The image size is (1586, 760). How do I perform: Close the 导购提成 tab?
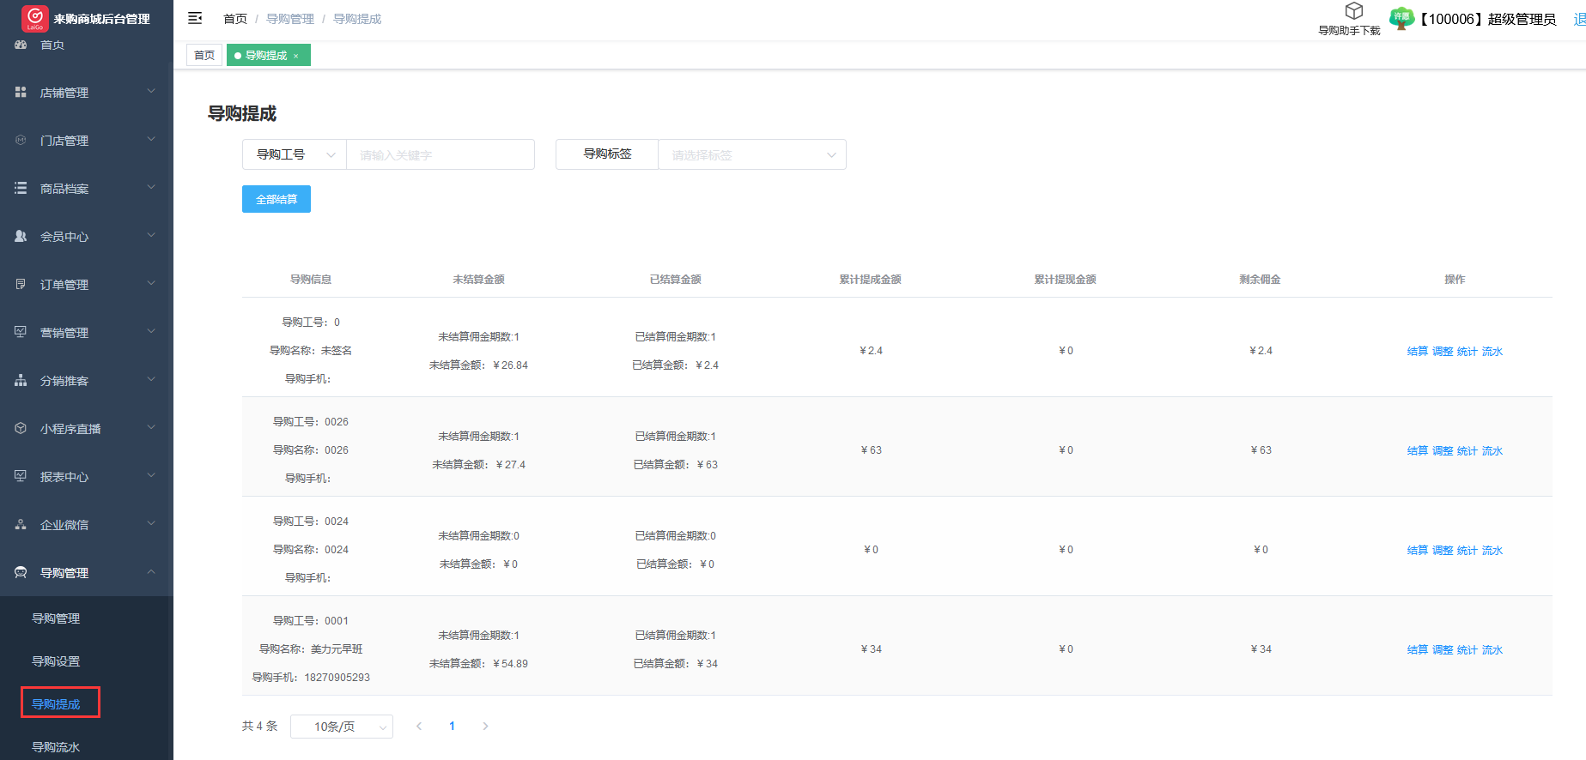pos(296,56)
